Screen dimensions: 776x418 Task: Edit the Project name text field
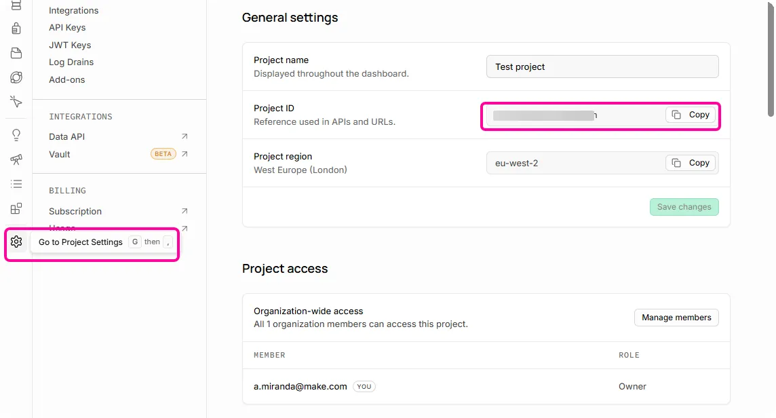pos(602,66)
